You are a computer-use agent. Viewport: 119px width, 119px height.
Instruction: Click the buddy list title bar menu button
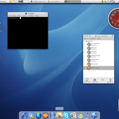112,36
